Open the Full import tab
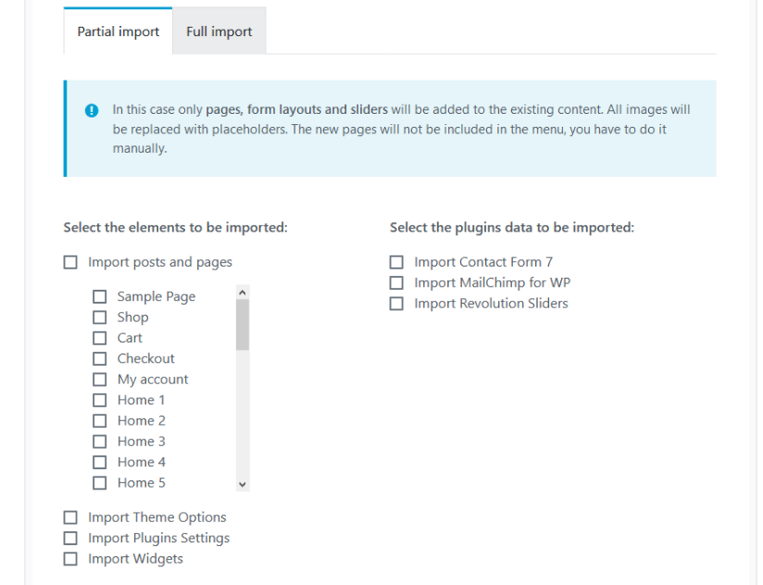Screen dimensions: 763x585 219,31
